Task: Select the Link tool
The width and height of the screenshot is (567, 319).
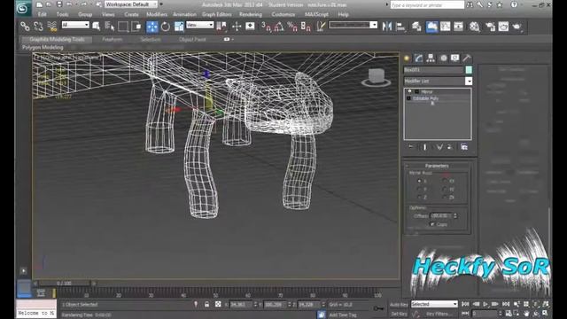Action: pyautogui.click(x=25, y=27)
